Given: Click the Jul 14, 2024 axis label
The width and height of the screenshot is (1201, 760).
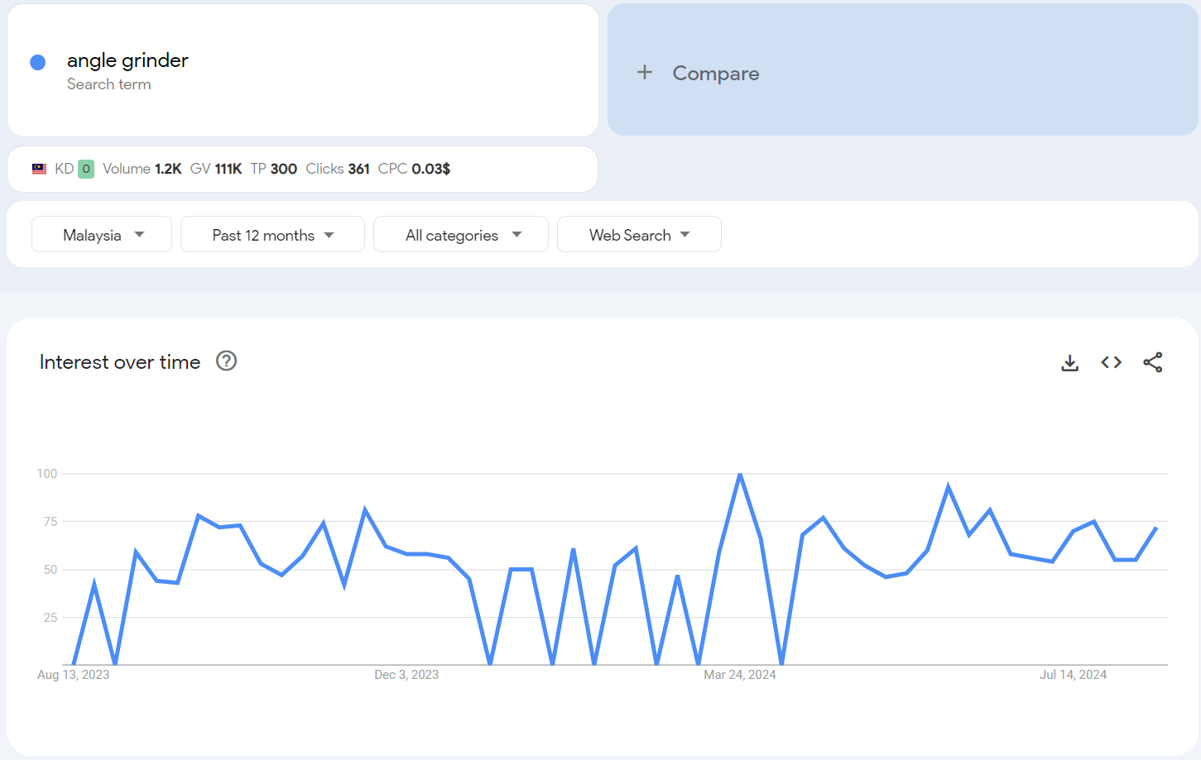Looking at the screenshot, I should [1073, 675].
